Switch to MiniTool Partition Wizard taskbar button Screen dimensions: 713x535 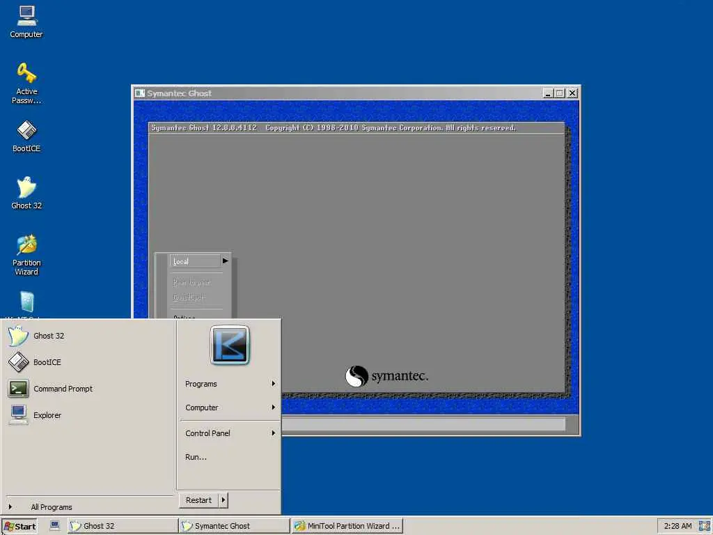(348, 526)
